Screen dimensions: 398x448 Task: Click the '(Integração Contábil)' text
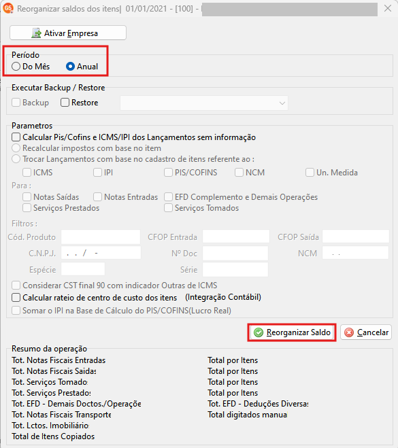[223, 297]
